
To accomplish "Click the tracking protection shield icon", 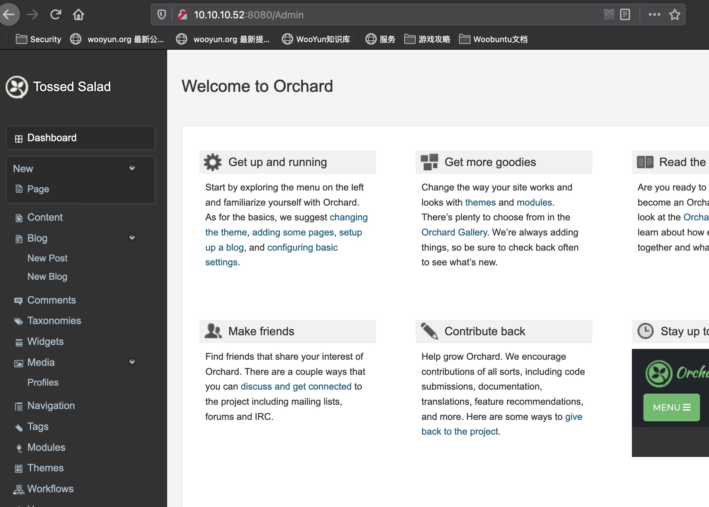I will click(x=162, y=15).
